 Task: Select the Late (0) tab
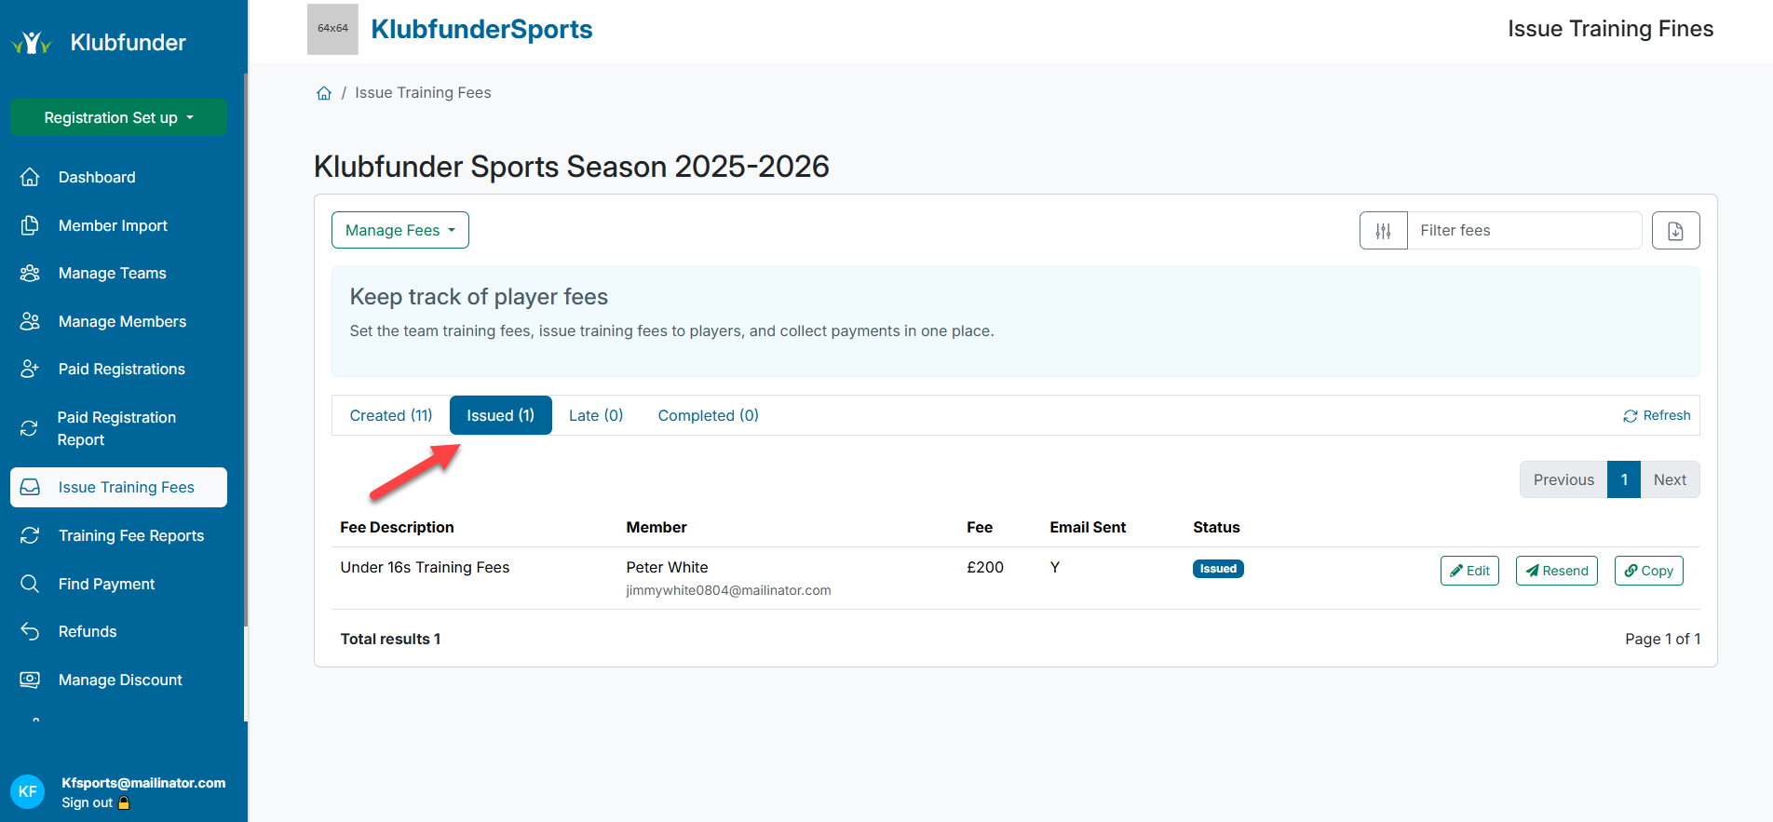pyautogui.click(x=595, y=415)
